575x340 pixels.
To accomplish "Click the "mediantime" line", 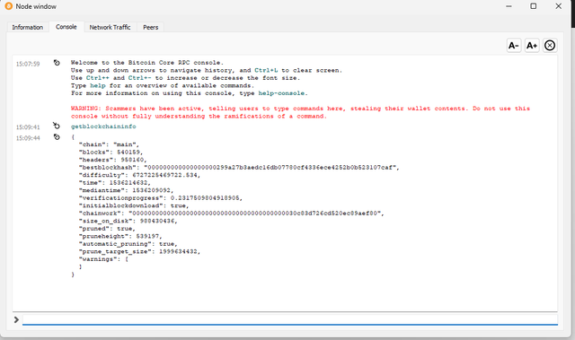I will coord(126,190).
